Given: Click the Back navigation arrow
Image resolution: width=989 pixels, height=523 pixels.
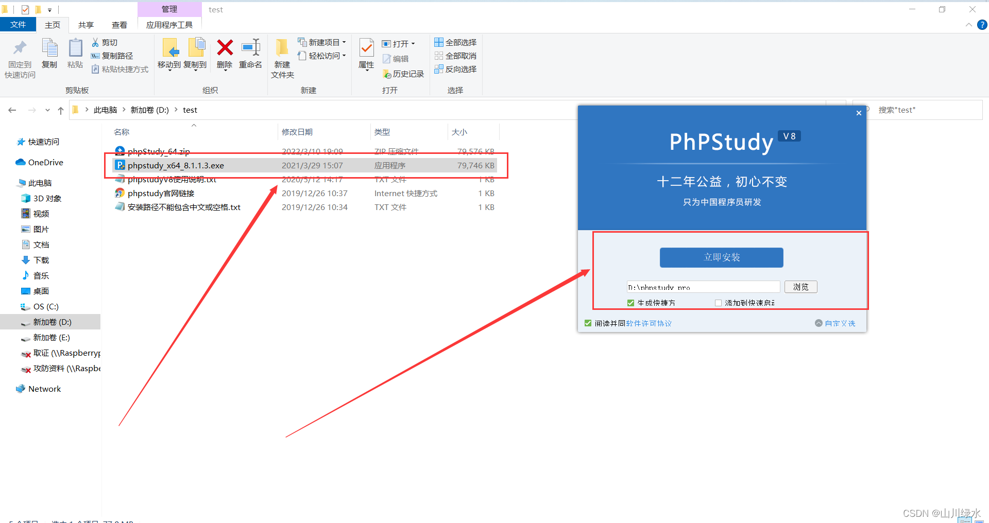Looking at the screenshot, I should point(12,110).
